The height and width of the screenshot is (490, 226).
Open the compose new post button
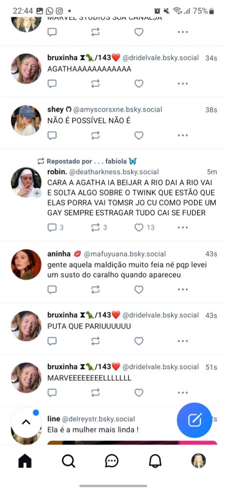pos(195,420)
